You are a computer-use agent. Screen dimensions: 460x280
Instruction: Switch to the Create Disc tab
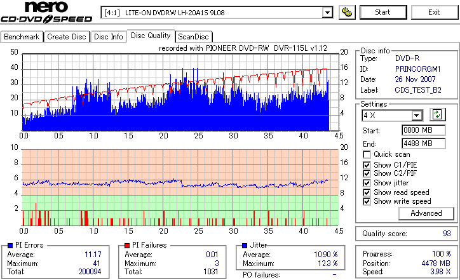[67, 37]
